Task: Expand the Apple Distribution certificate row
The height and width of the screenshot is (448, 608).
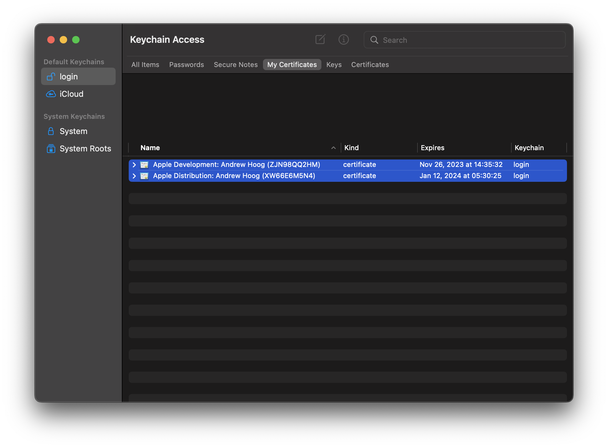Action: (134, 176)
